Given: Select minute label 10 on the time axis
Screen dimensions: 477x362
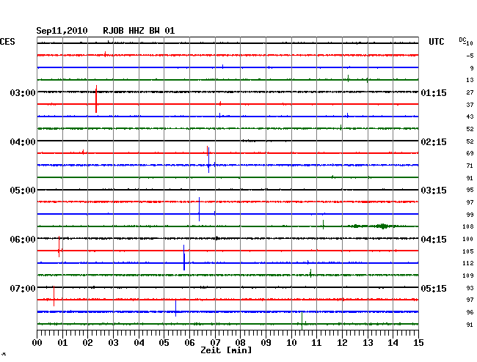Looking at the screenshot, I should pyautogui.click(x=291, y=342).
